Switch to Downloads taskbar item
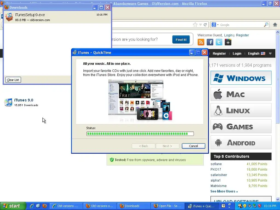The height and width of the screenshot is (210, 280). 134,206
